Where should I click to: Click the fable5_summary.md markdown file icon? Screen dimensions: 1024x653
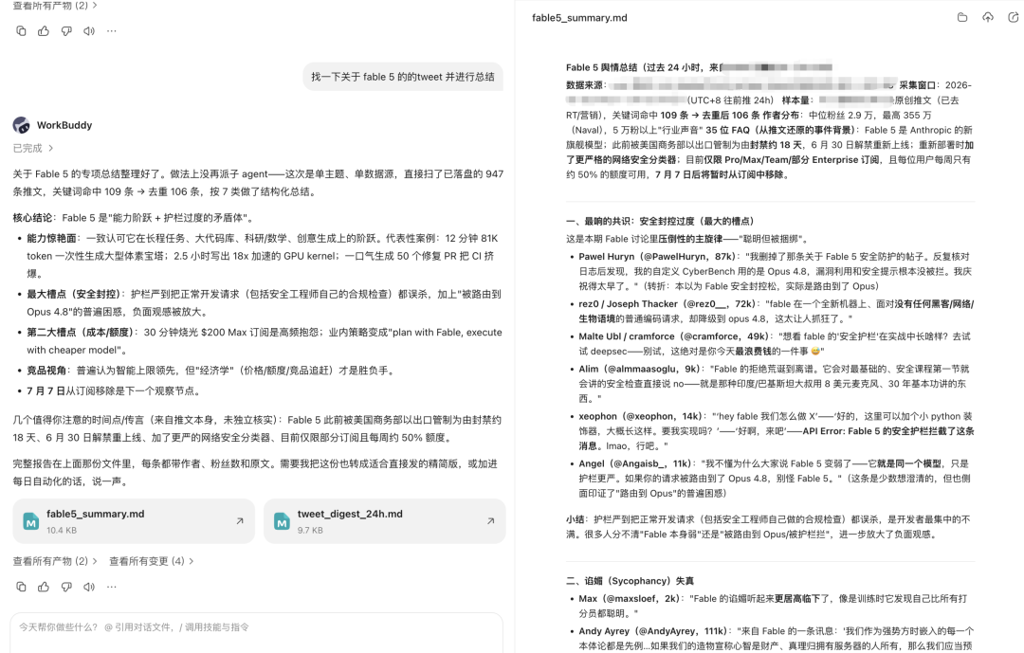click(30, 521)
